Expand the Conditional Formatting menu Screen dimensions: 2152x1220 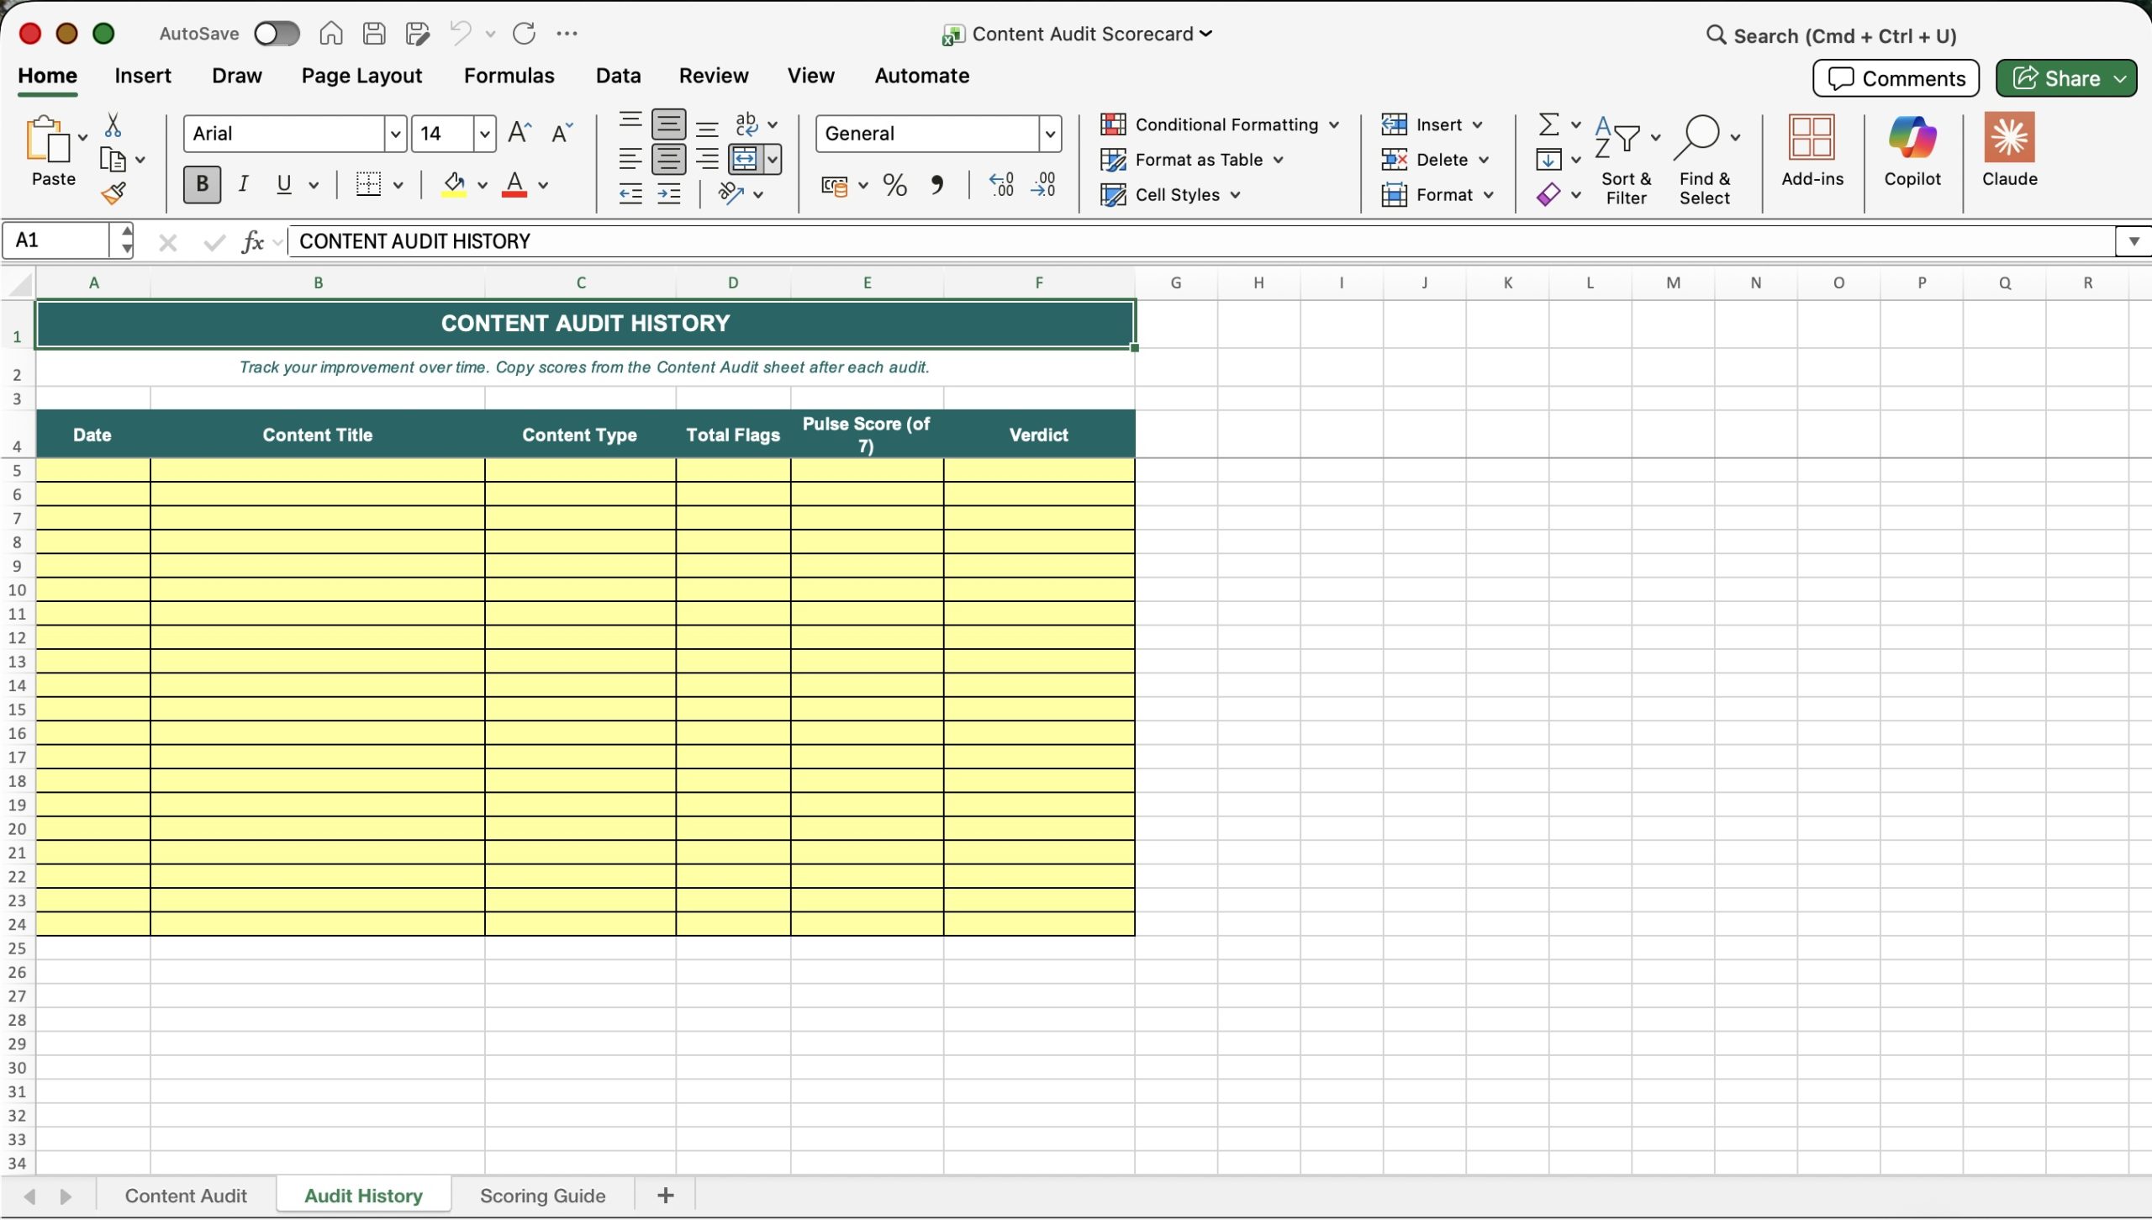(1221, 124)
